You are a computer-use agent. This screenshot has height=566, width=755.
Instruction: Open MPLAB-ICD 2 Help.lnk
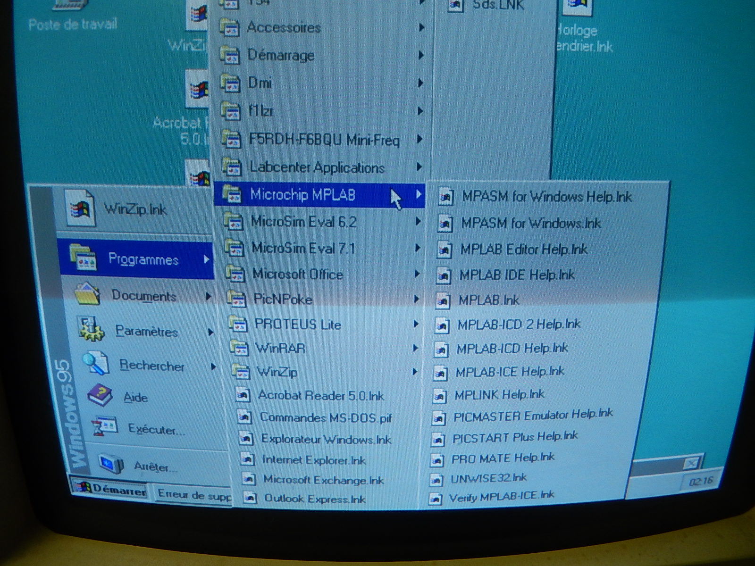pyautogui.click(x=520, y=325)
